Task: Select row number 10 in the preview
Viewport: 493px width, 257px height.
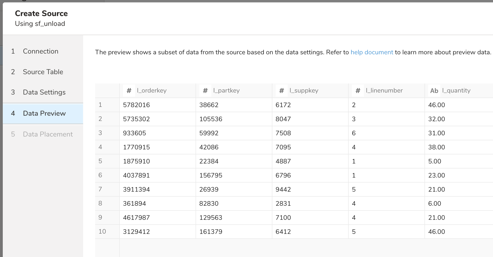Action: click(x=102, y=232)
